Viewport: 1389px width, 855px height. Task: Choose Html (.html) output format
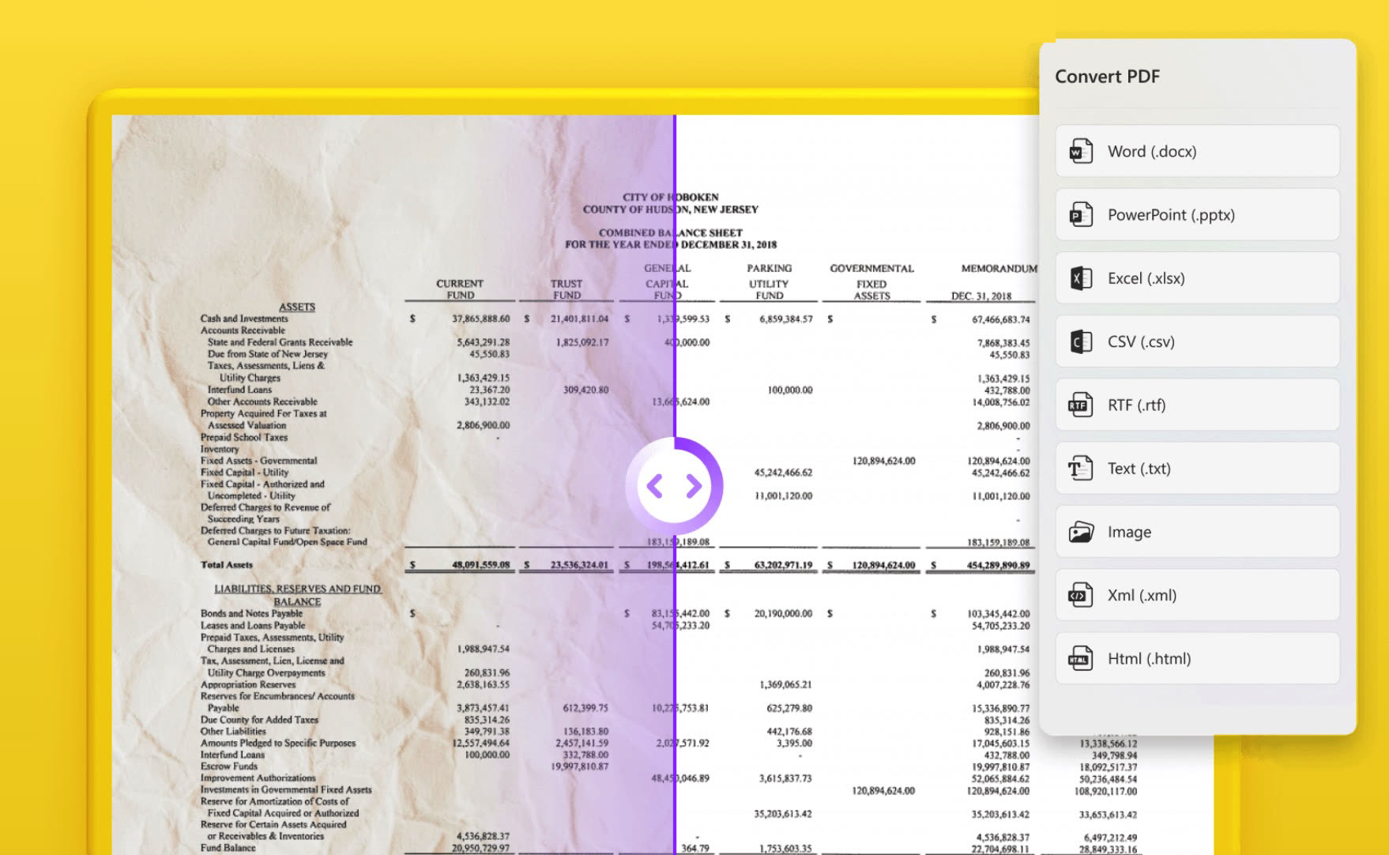click(1197, 658)
